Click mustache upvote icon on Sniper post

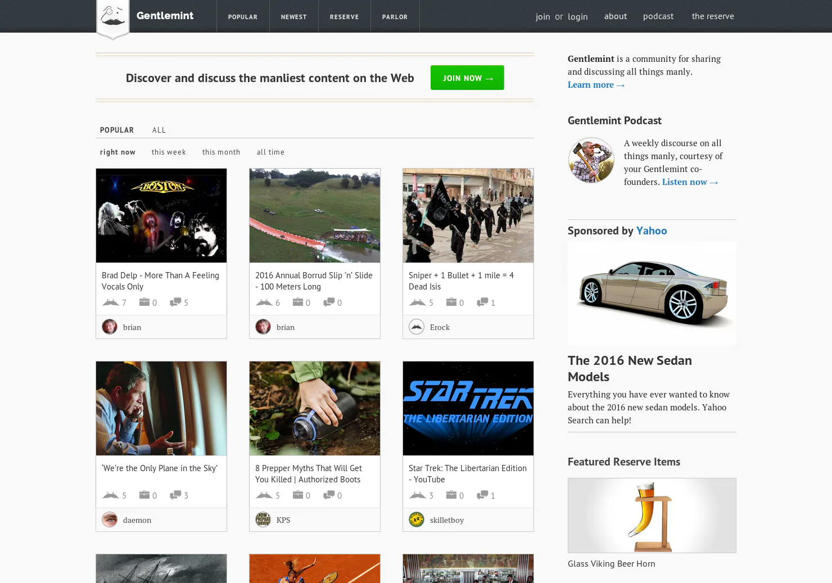click(x=417, y=302)
